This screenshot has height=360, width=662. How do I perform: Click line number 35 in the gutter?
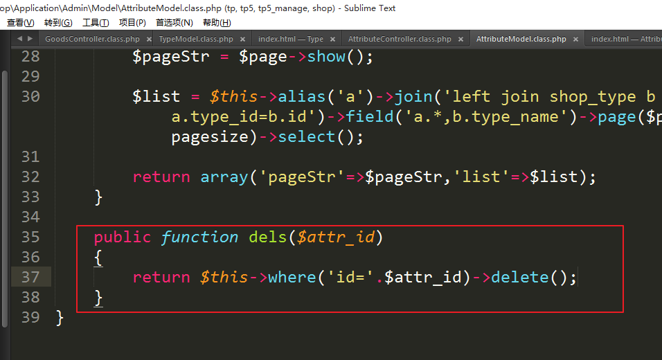click(30, 237)
